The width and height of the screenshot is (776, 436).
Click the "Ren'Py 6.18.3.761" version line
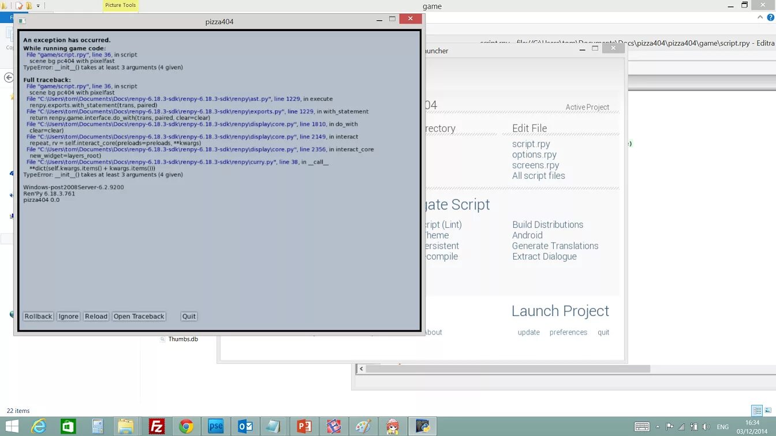point(49,194)
